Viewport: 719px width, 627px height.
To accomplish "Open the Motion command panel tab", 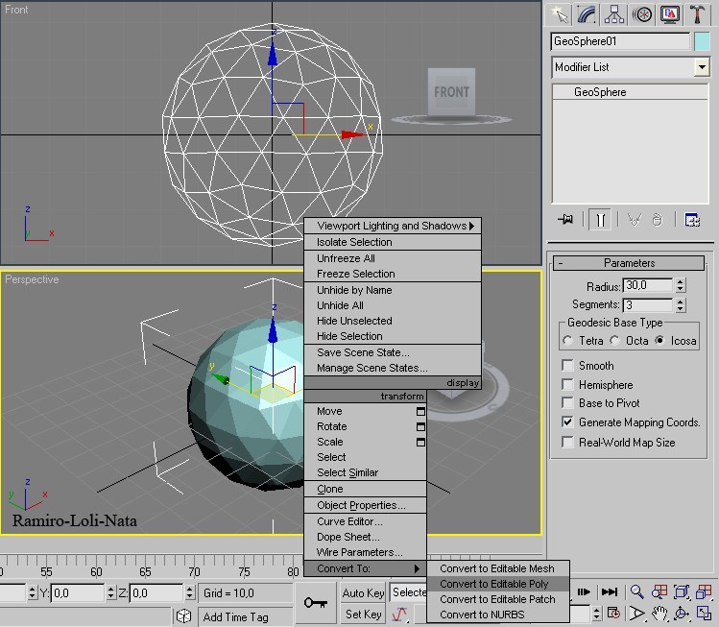I will coord(642,14).
